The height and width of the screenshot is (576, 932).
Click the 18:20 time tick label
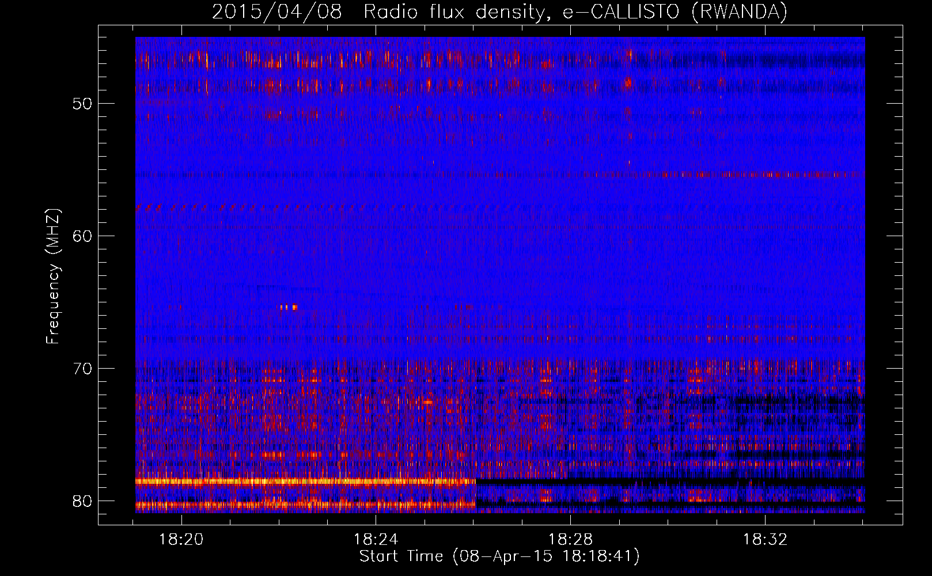(181, 540)
